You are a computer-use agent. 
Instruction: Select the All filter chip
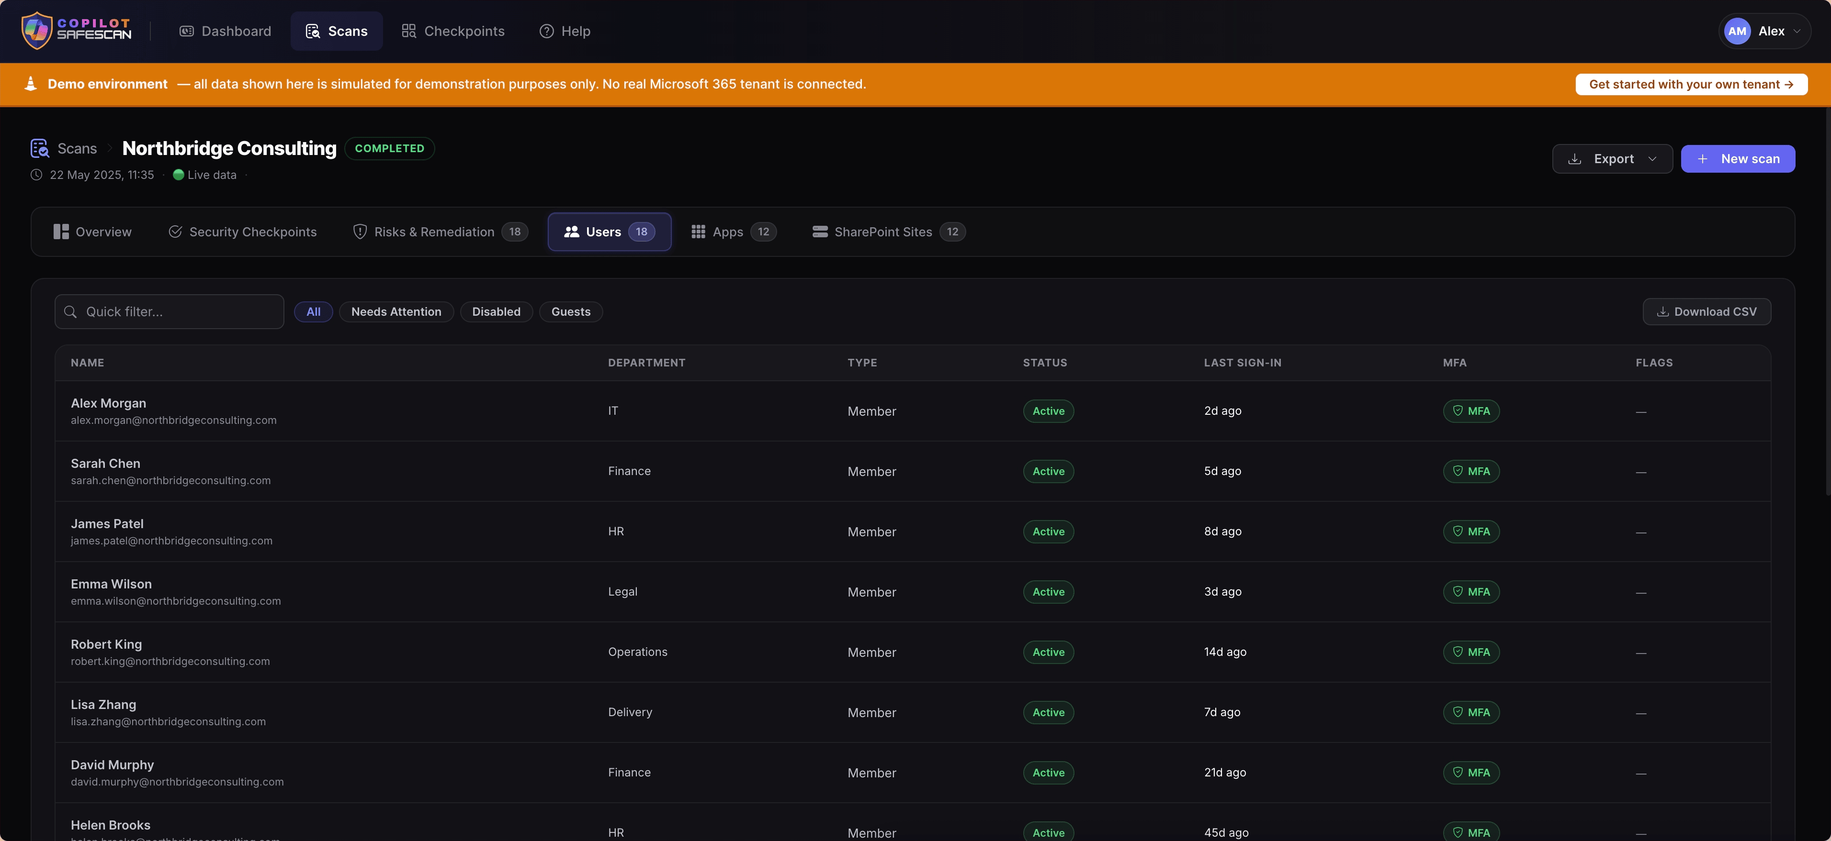[x=314, y=312]
